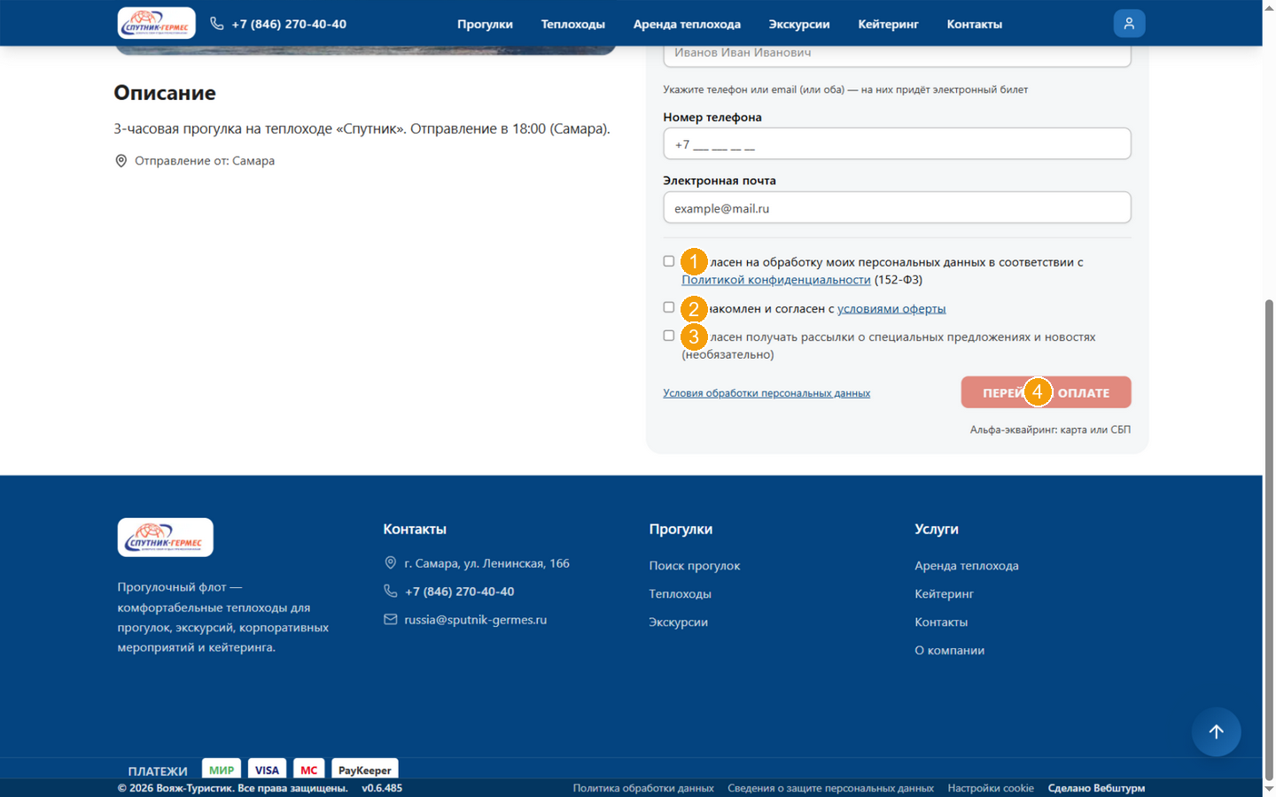Open the Теплоходы menu item
This screenshot has height=797, width=1276.
pos(573,24)
